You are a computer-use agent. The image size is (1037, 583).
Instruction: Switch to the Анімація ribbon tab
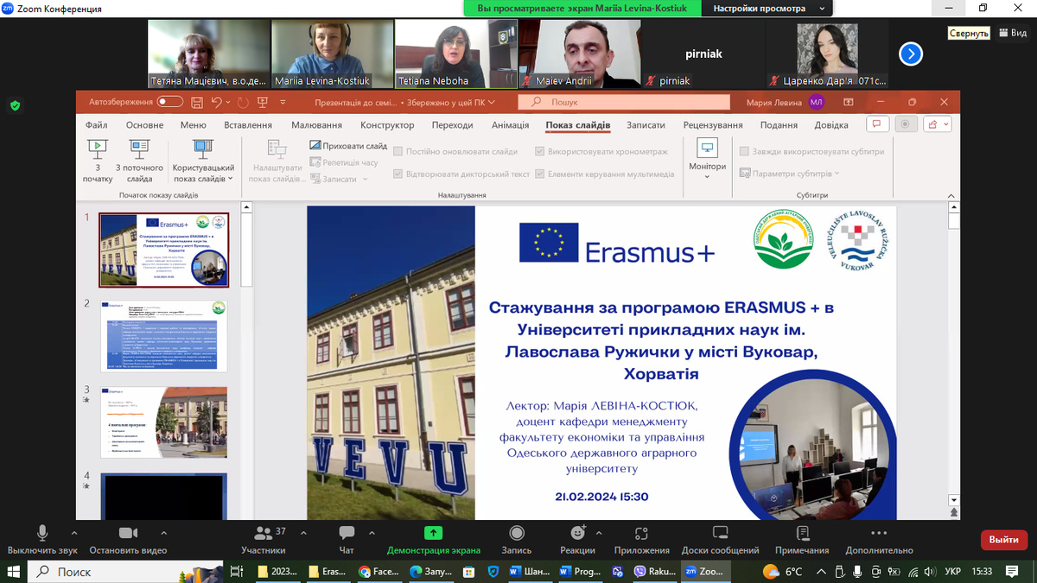tap(510, 125)
